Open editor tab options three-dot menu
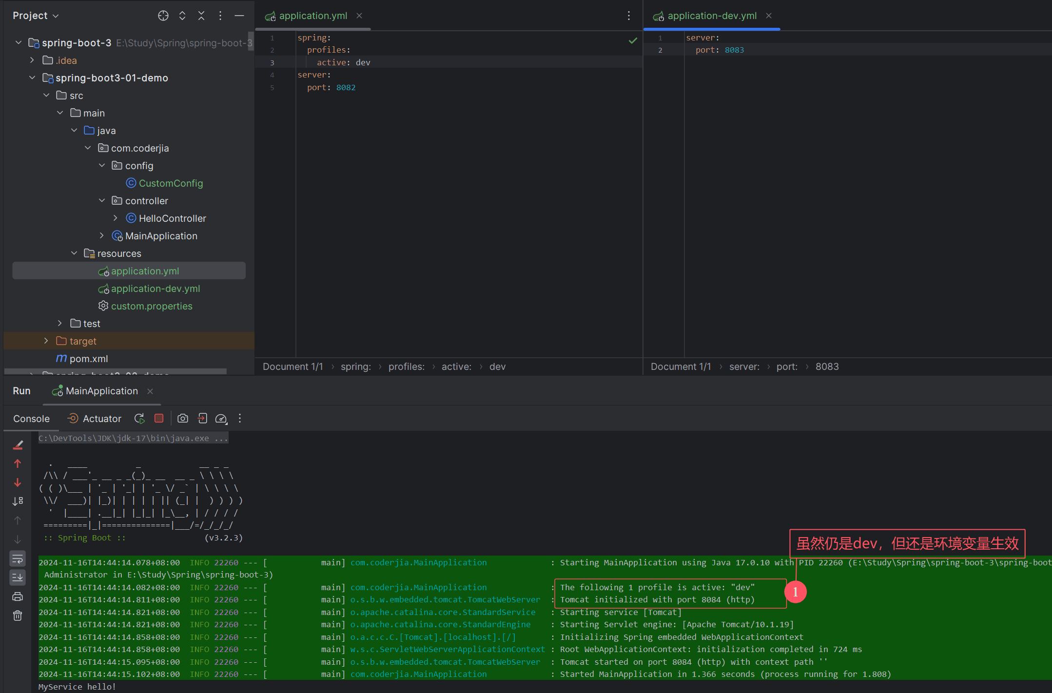1052x693 pixels. pos(629,16)
